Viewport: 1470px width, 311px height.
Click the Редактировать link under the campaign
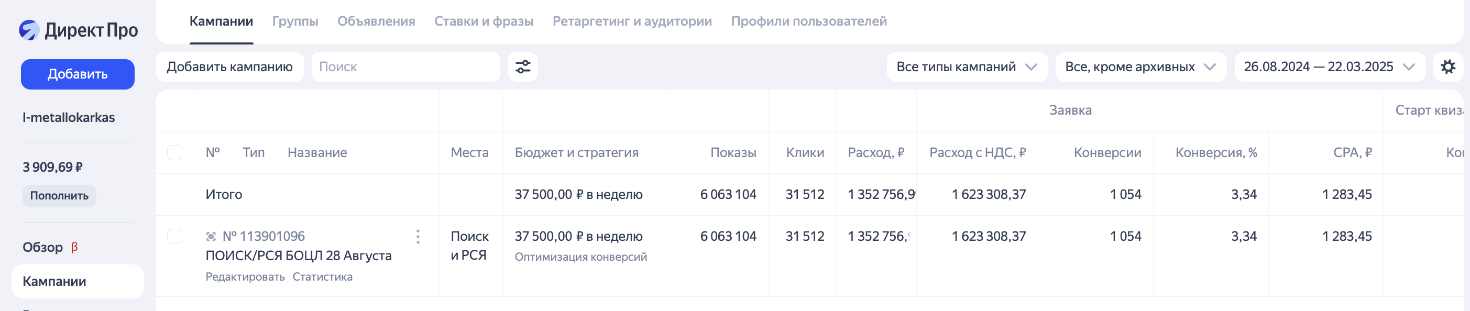pyautogui.click(x=245, y=276)
